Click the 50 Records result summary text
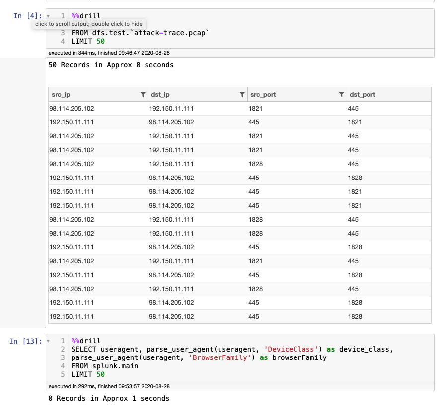Viewport: 442px width, 416px height. 111,64
